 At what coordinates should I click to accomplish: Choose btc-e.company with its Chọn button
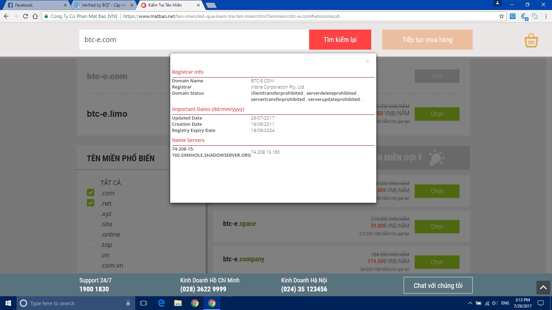pos(437,262)
